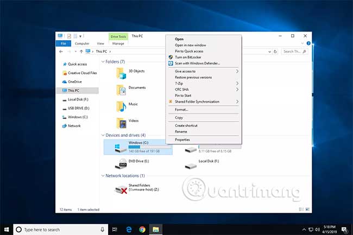353x235 pixels.
Task: Open the Music folder icon
Action: [121, 106]
